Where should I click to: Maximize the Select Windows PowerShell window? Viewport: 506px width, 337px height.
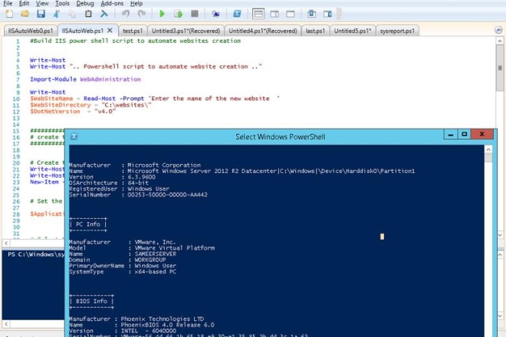point(464,134)
